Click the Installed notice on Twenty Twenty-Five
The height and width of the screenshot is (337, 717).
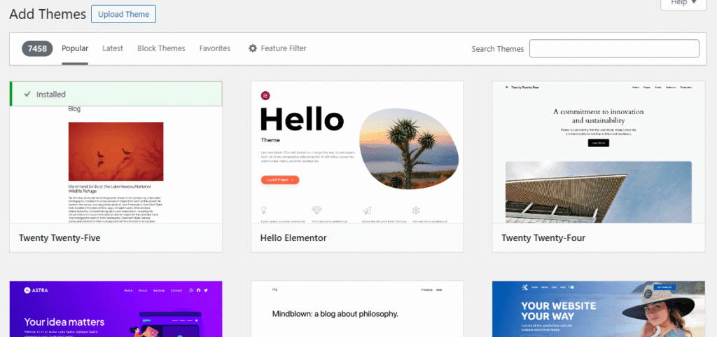click(116, 94)
